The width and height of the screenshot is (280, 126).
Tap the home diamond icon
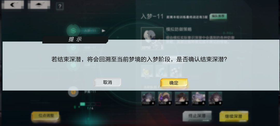tap(39, 5)
